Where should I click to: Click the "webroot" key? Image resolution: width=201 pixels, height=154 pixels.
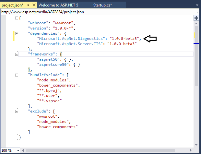[38, 23]
